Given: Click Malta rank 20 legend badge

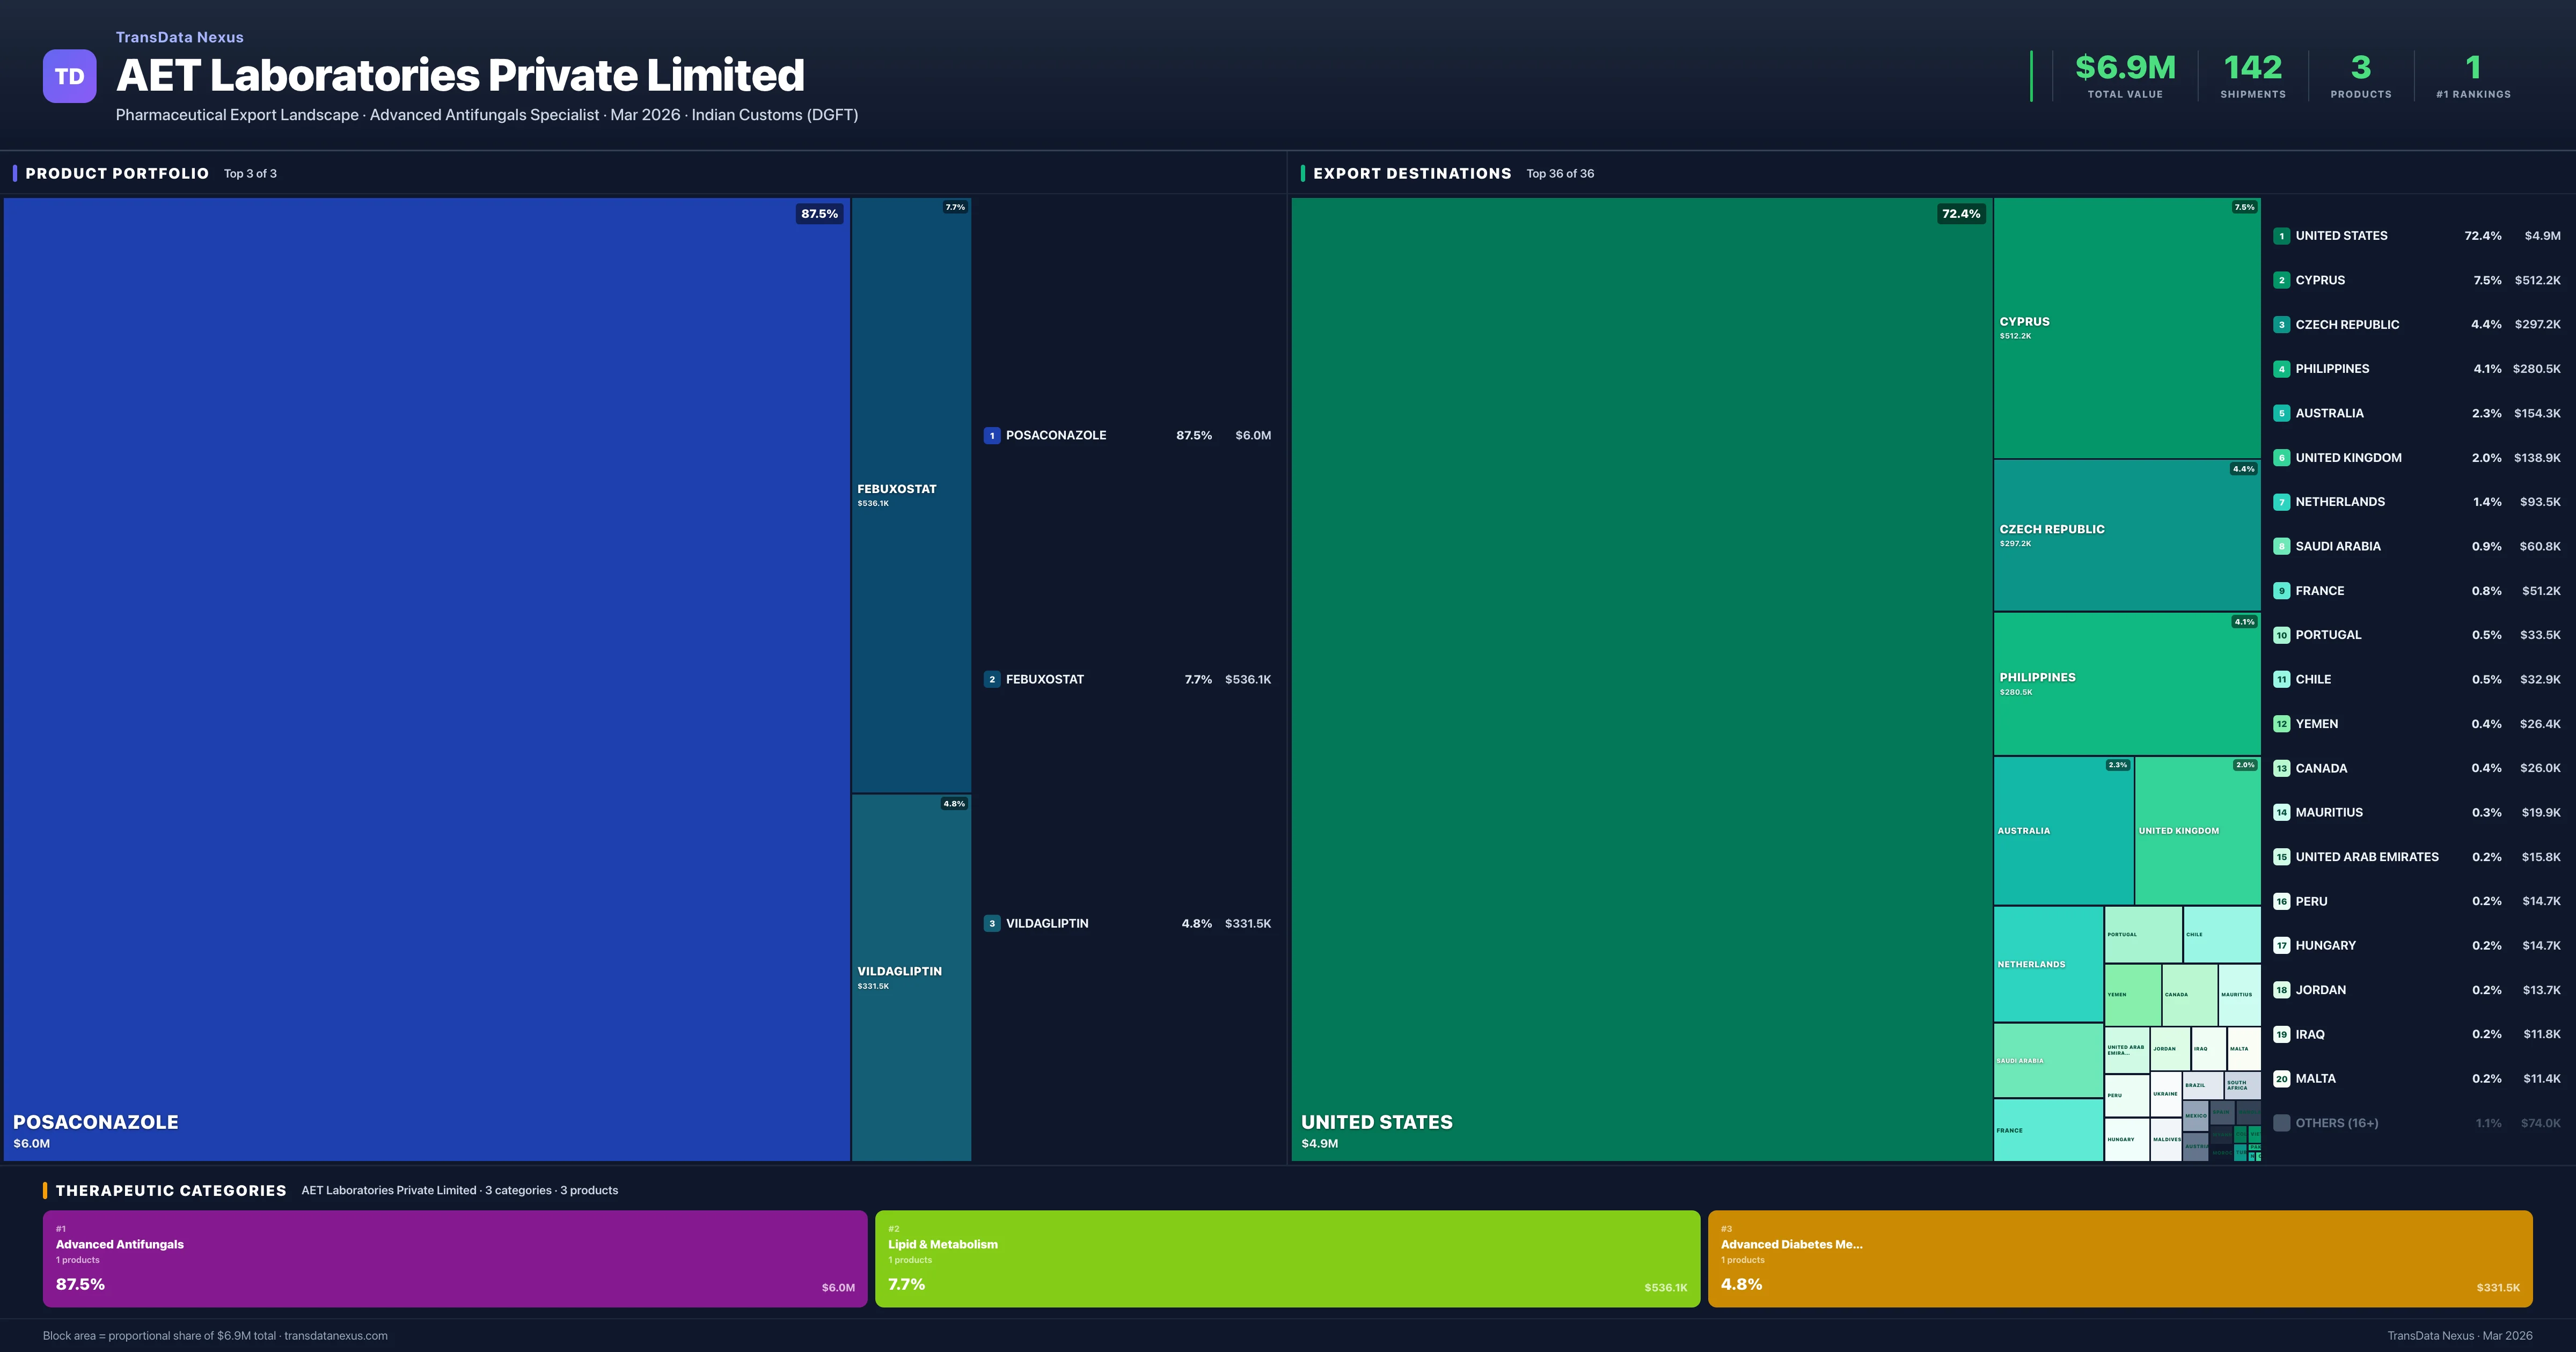Looking at the screenshot, I should point(2281,1078).
